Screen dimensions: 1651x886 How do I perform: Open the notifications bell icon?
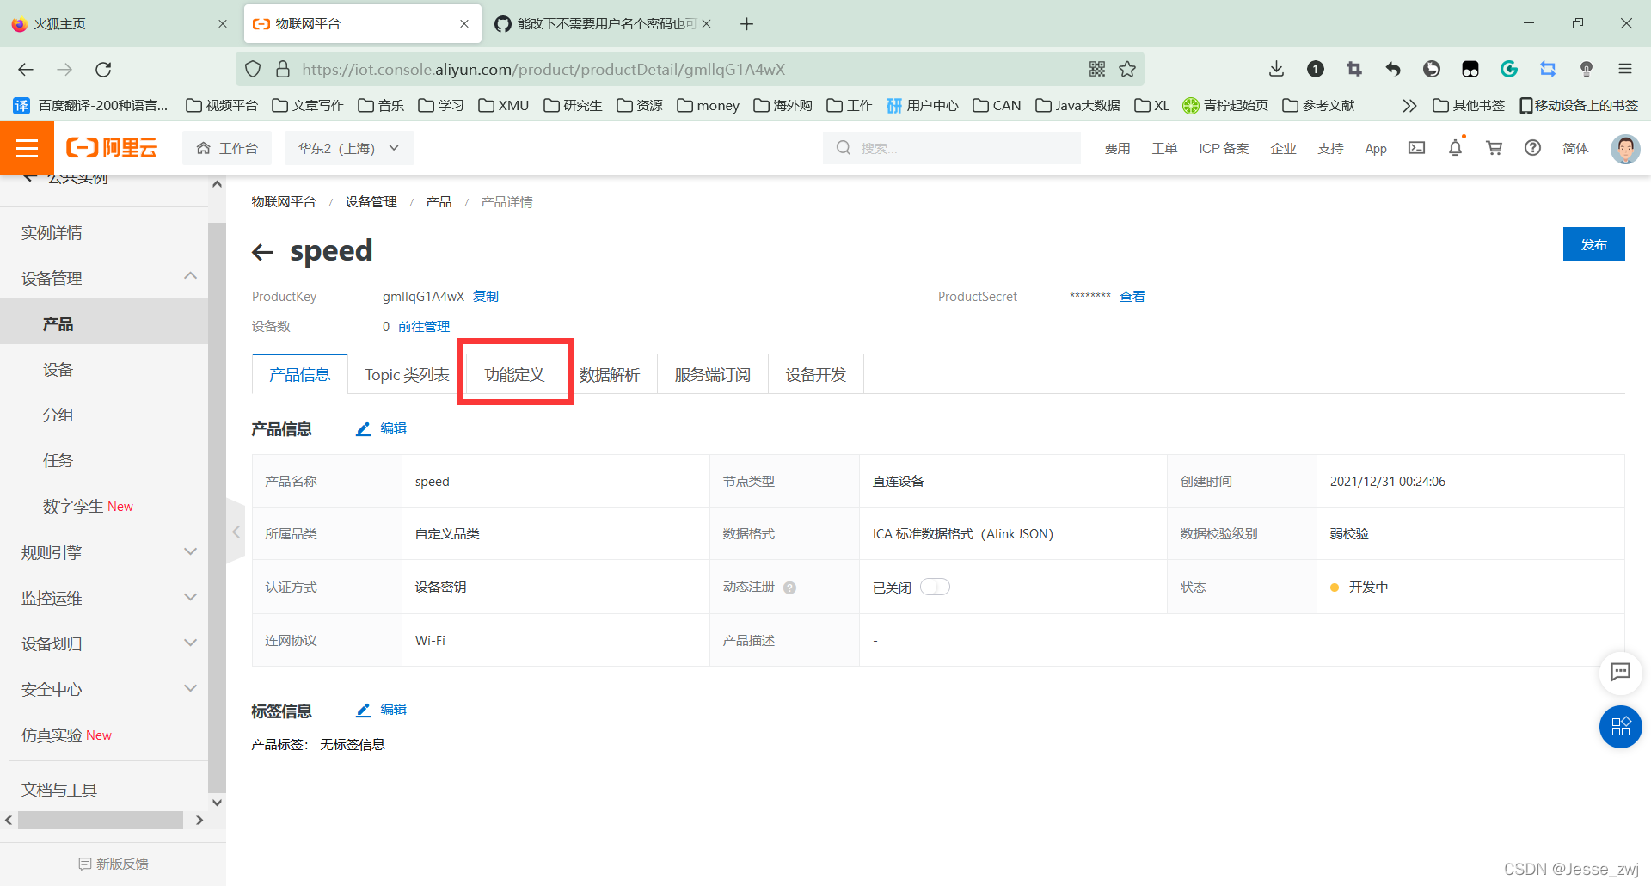point(1454,148)
